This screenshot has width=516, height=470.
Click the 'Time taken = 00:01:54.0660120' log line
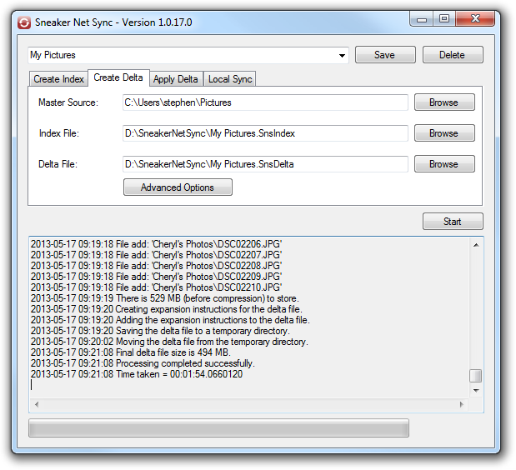(x=137, y=374)
